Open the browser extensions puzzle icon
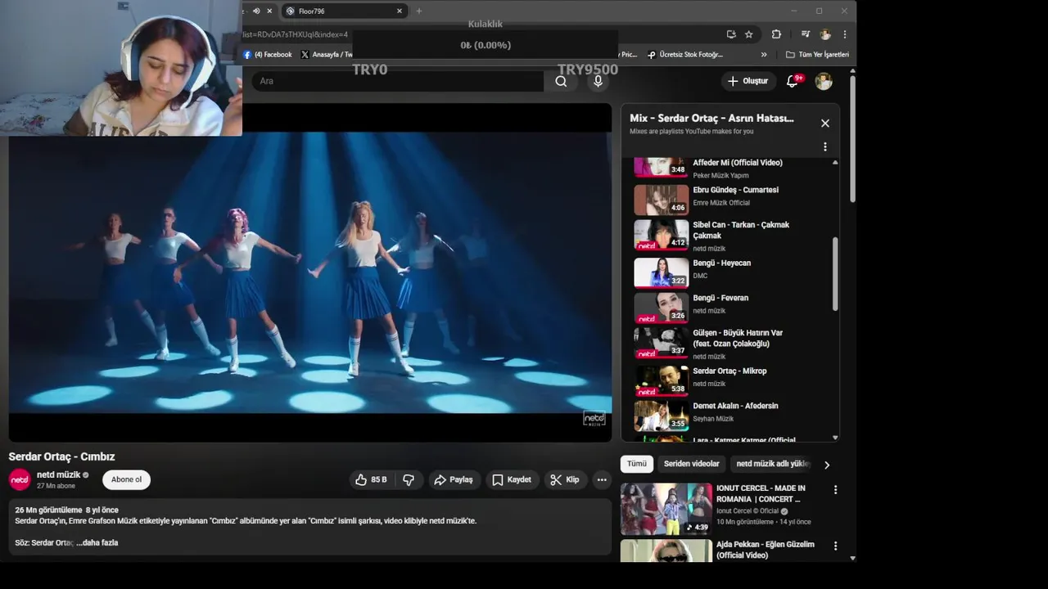 [x=776, y=34]
